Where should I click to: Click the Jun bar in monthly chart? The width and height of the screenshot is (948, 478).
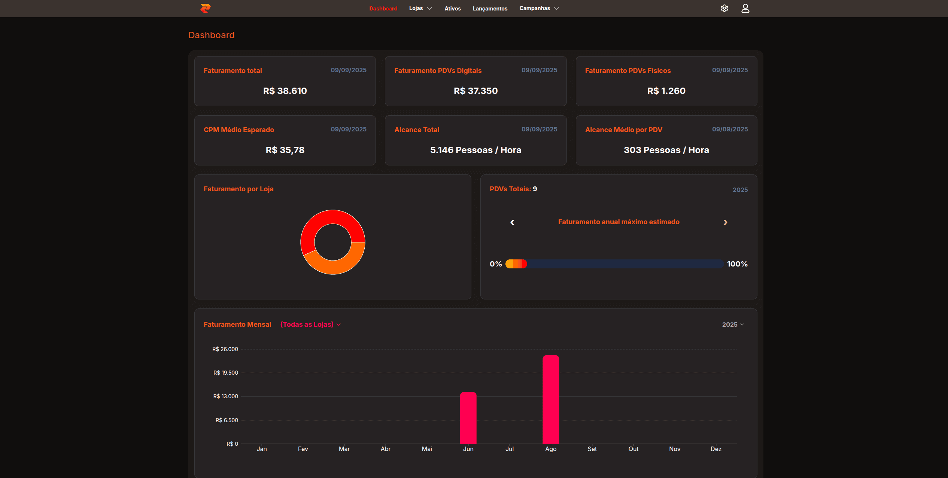pos(468,417)
